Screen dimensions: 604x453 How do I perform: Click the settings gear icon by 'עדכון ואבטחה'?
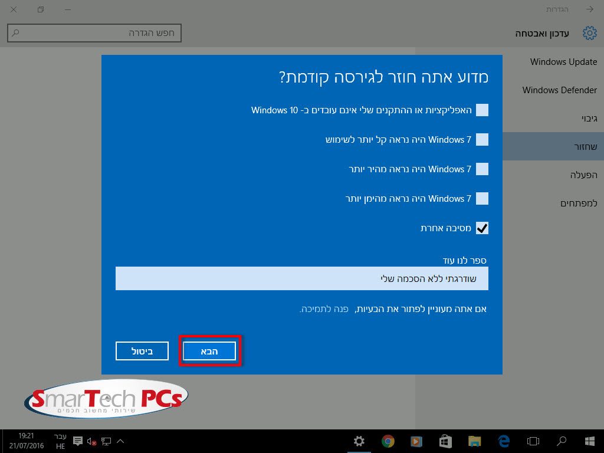coord(589,34)
